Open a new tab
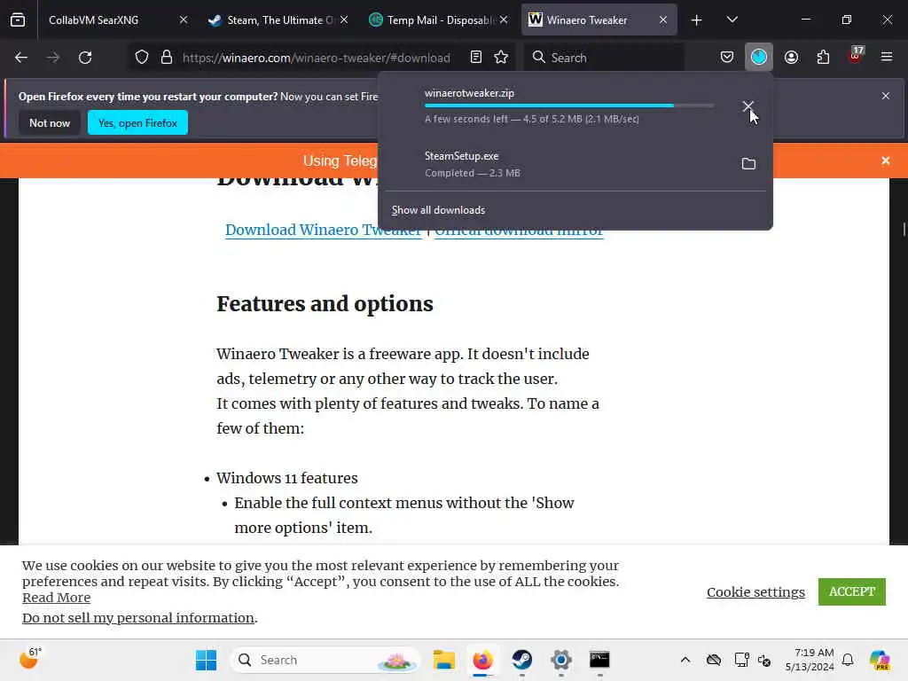The height and width of the screenshot is (681, 908). 697,20
